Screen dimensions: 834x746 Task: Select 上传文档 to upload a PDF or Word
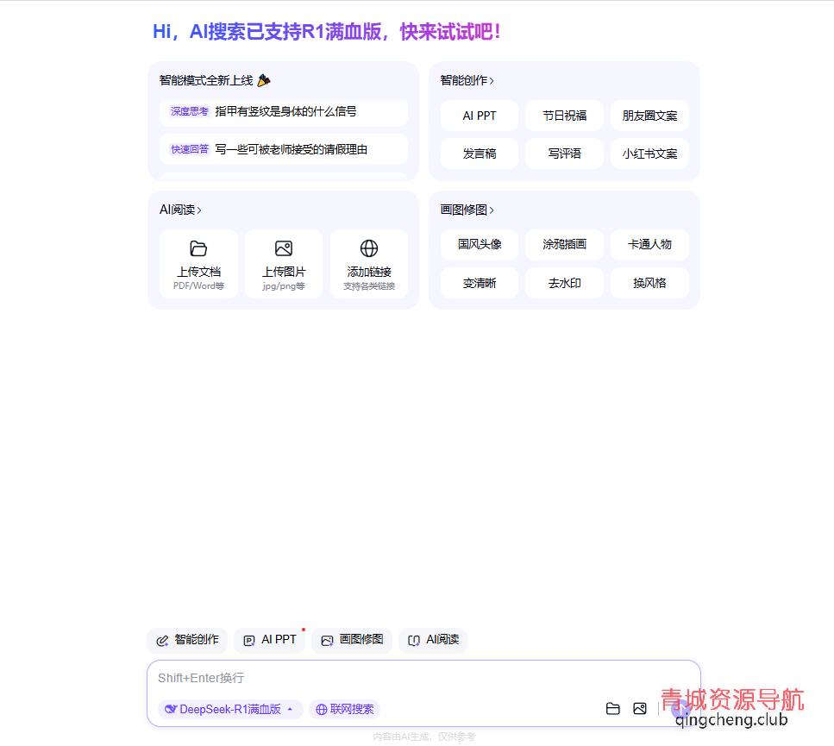[x=198, y=264]
